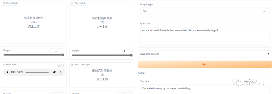Image resolution: width=273 pixels, height=94 pixels.
Task: Play the uploaded audio clip
Action: [7, 72]
